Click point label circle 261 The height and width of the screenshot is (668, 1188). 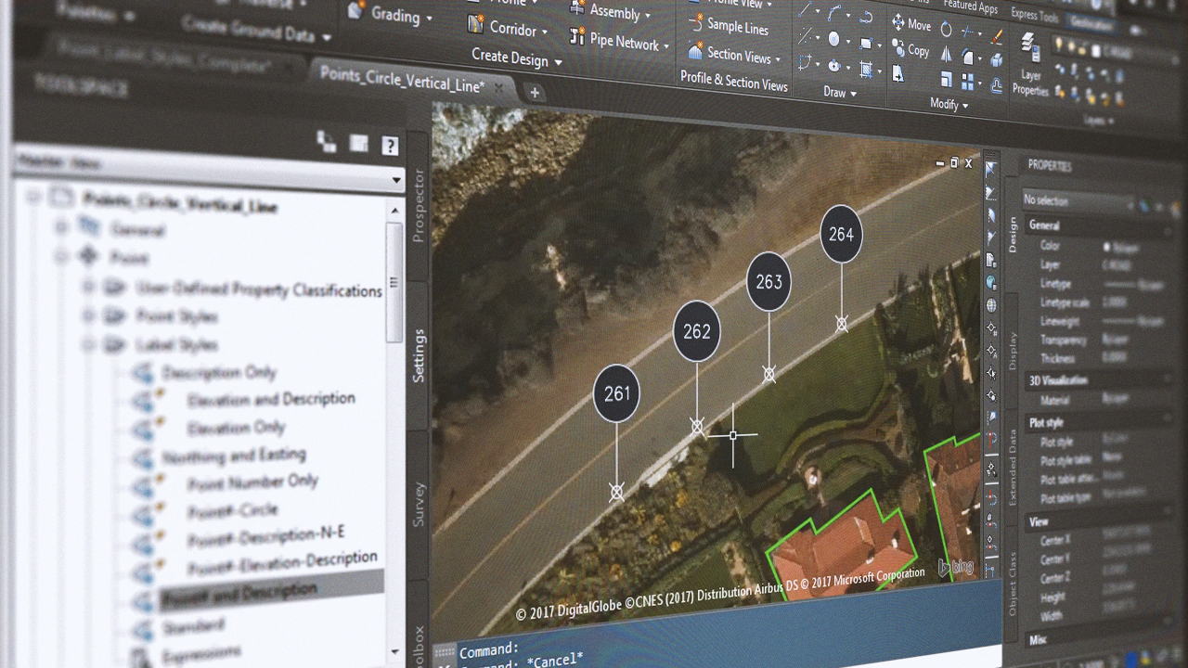pyautogui.click(x=617, y=393)
